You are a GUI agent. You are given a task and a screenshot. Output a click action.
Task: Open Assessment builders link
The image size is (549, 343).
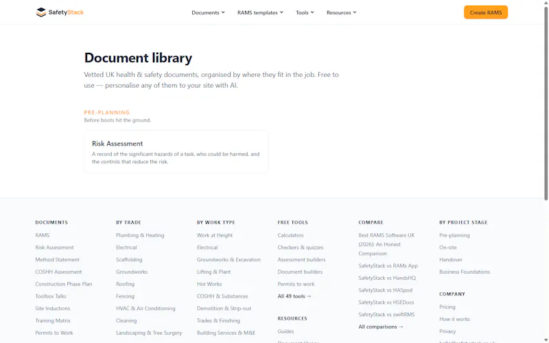301,260
